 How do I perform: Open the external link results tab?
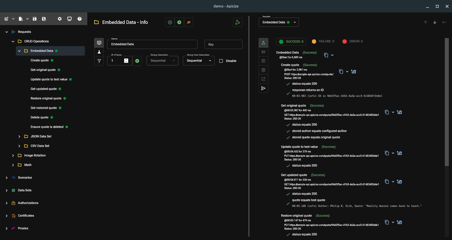[263, 79]
